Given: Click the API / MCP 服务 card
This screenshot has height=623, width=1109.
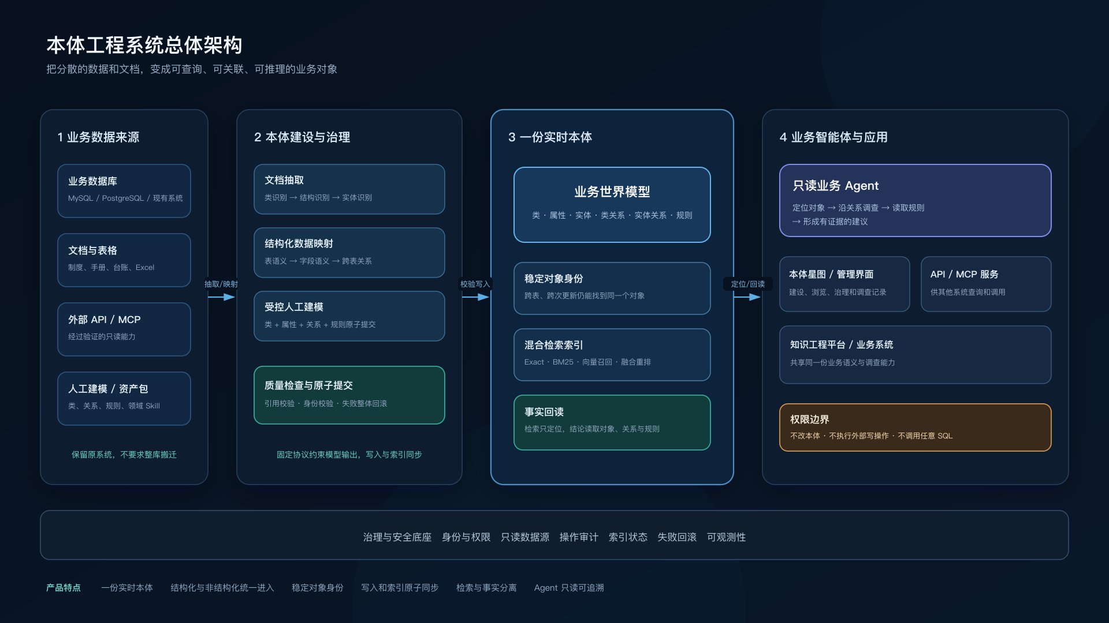Looking at the screenshot, I should 986,284.
